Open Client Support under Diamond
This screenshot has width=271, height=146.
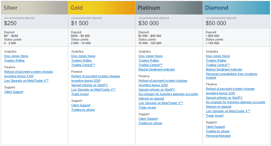coord(215,127)
